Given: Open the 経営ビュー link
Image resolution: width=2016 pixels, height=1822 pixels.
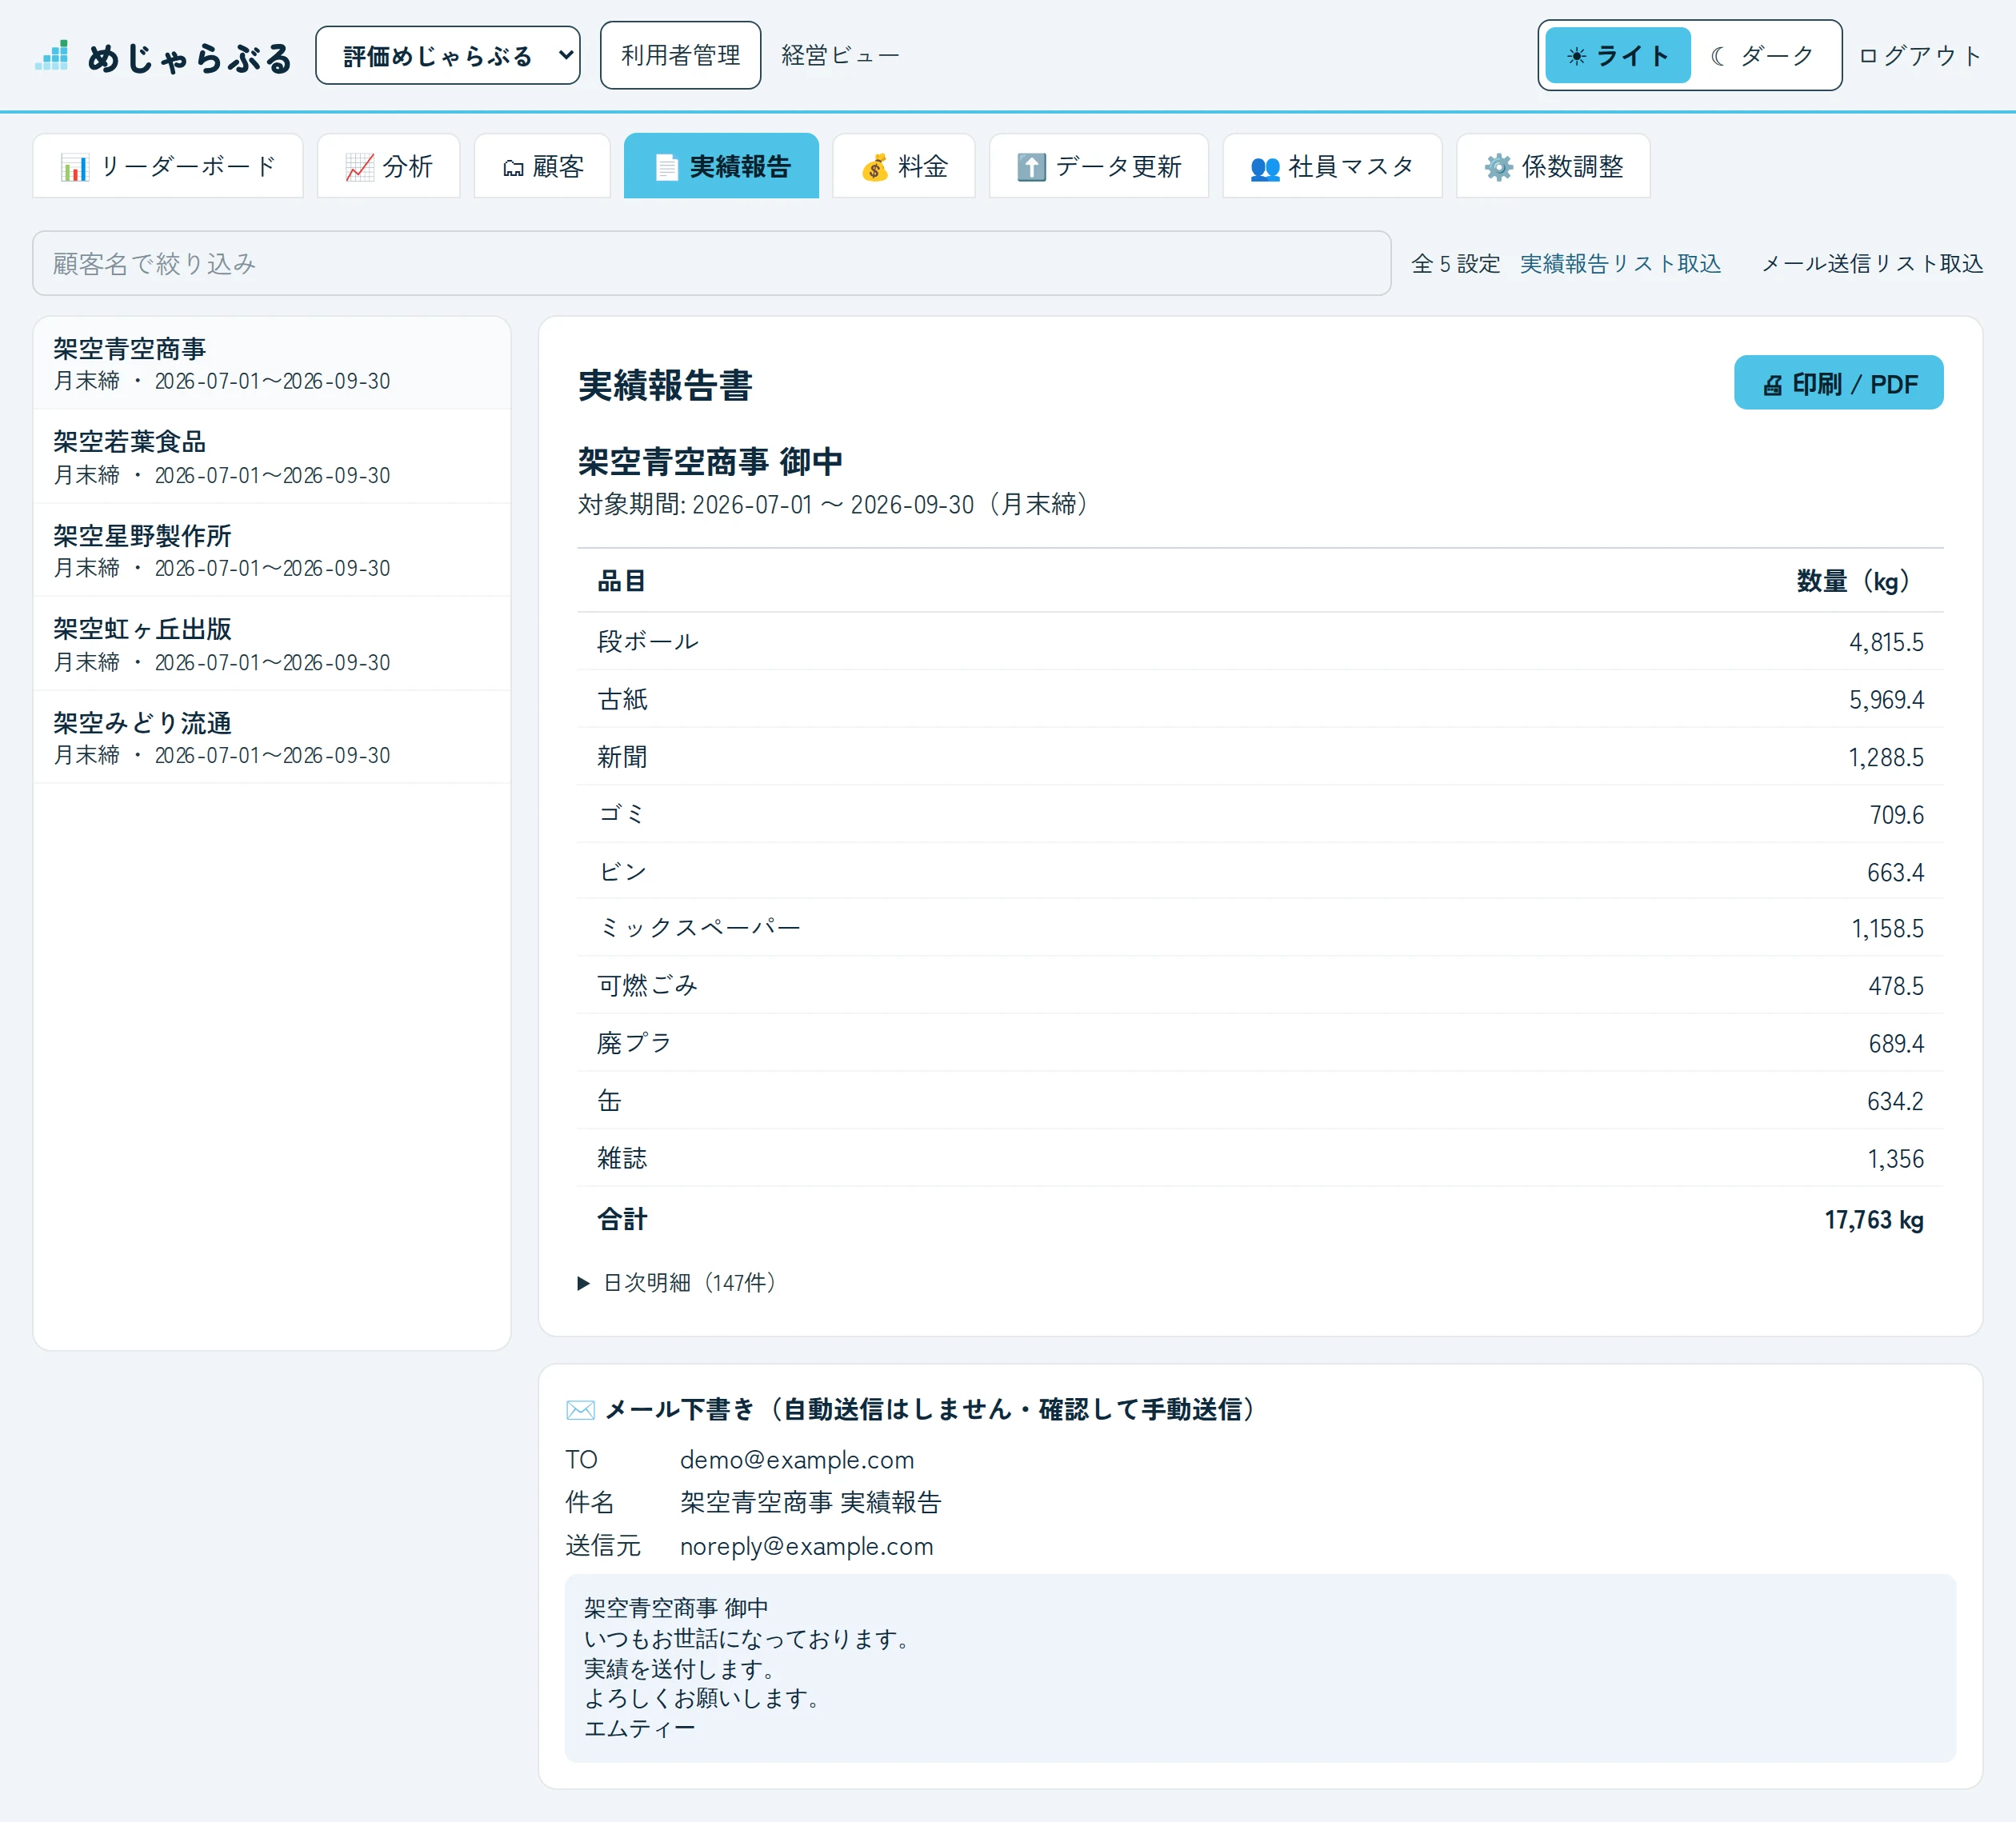Looking at the screenshot, I should tap(840, 55).
